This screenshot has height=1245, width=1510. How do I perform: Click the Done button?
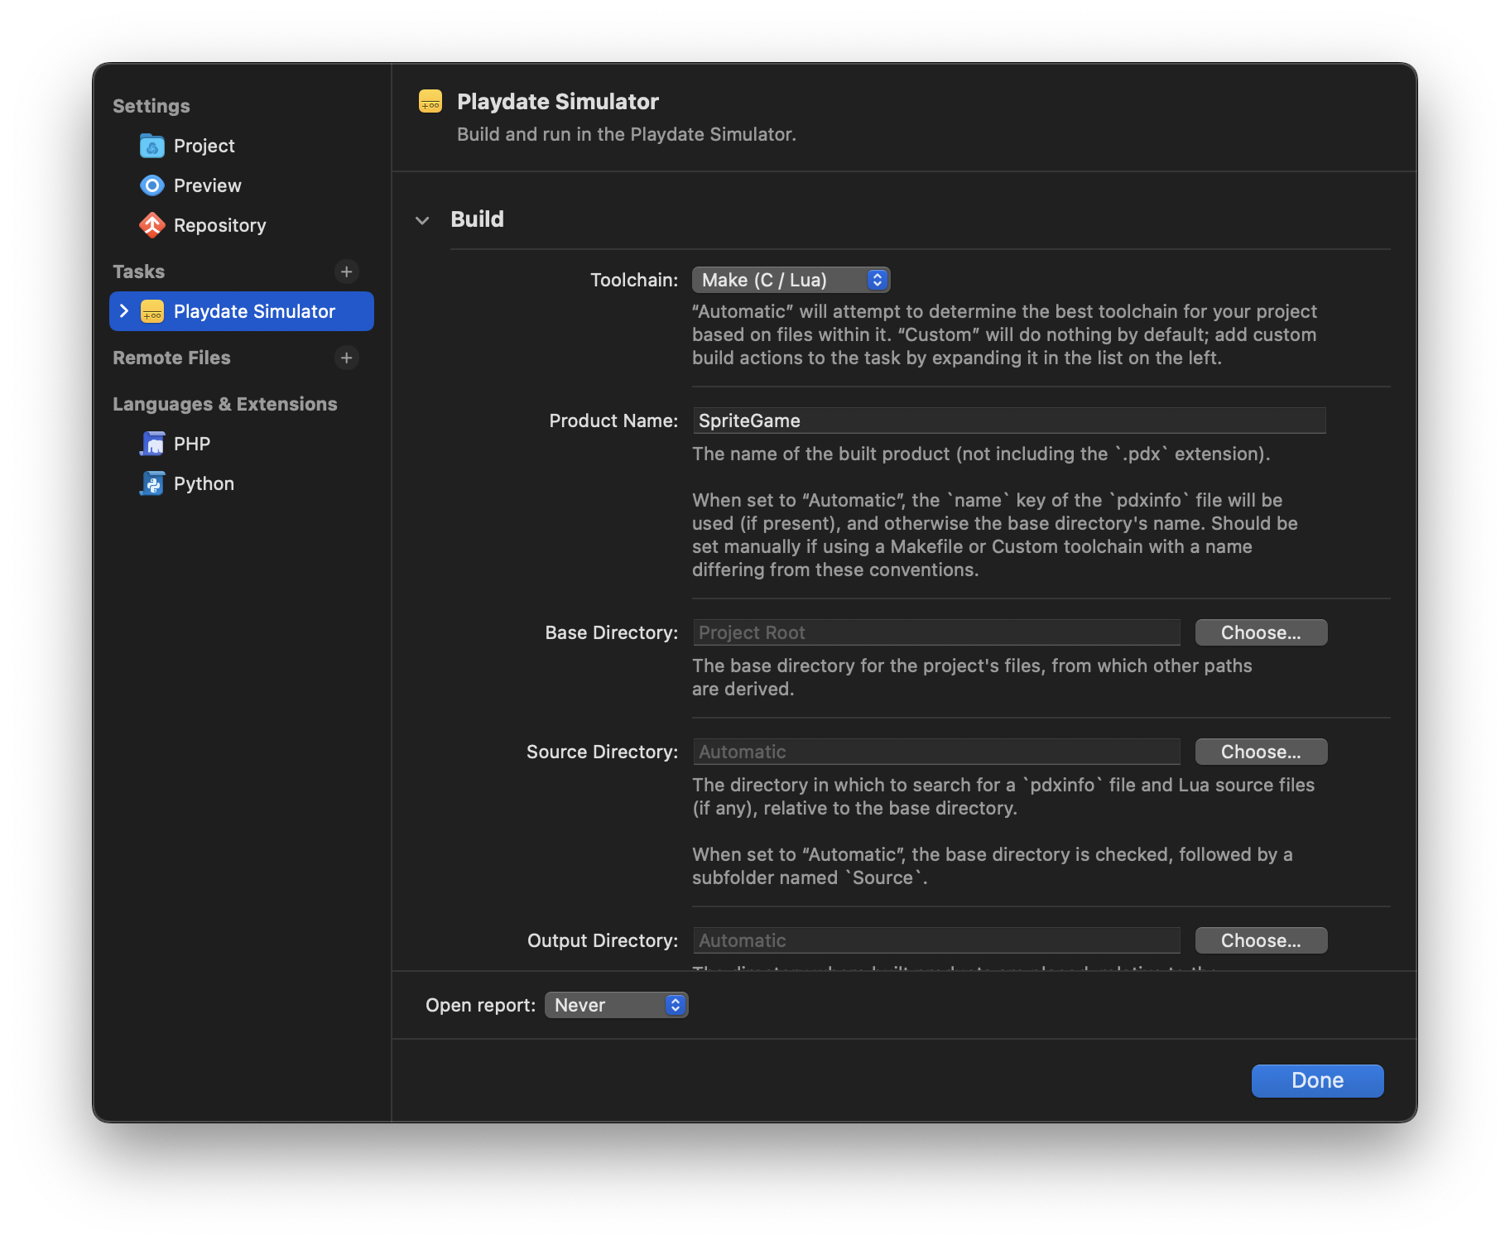(1317, 1080)
